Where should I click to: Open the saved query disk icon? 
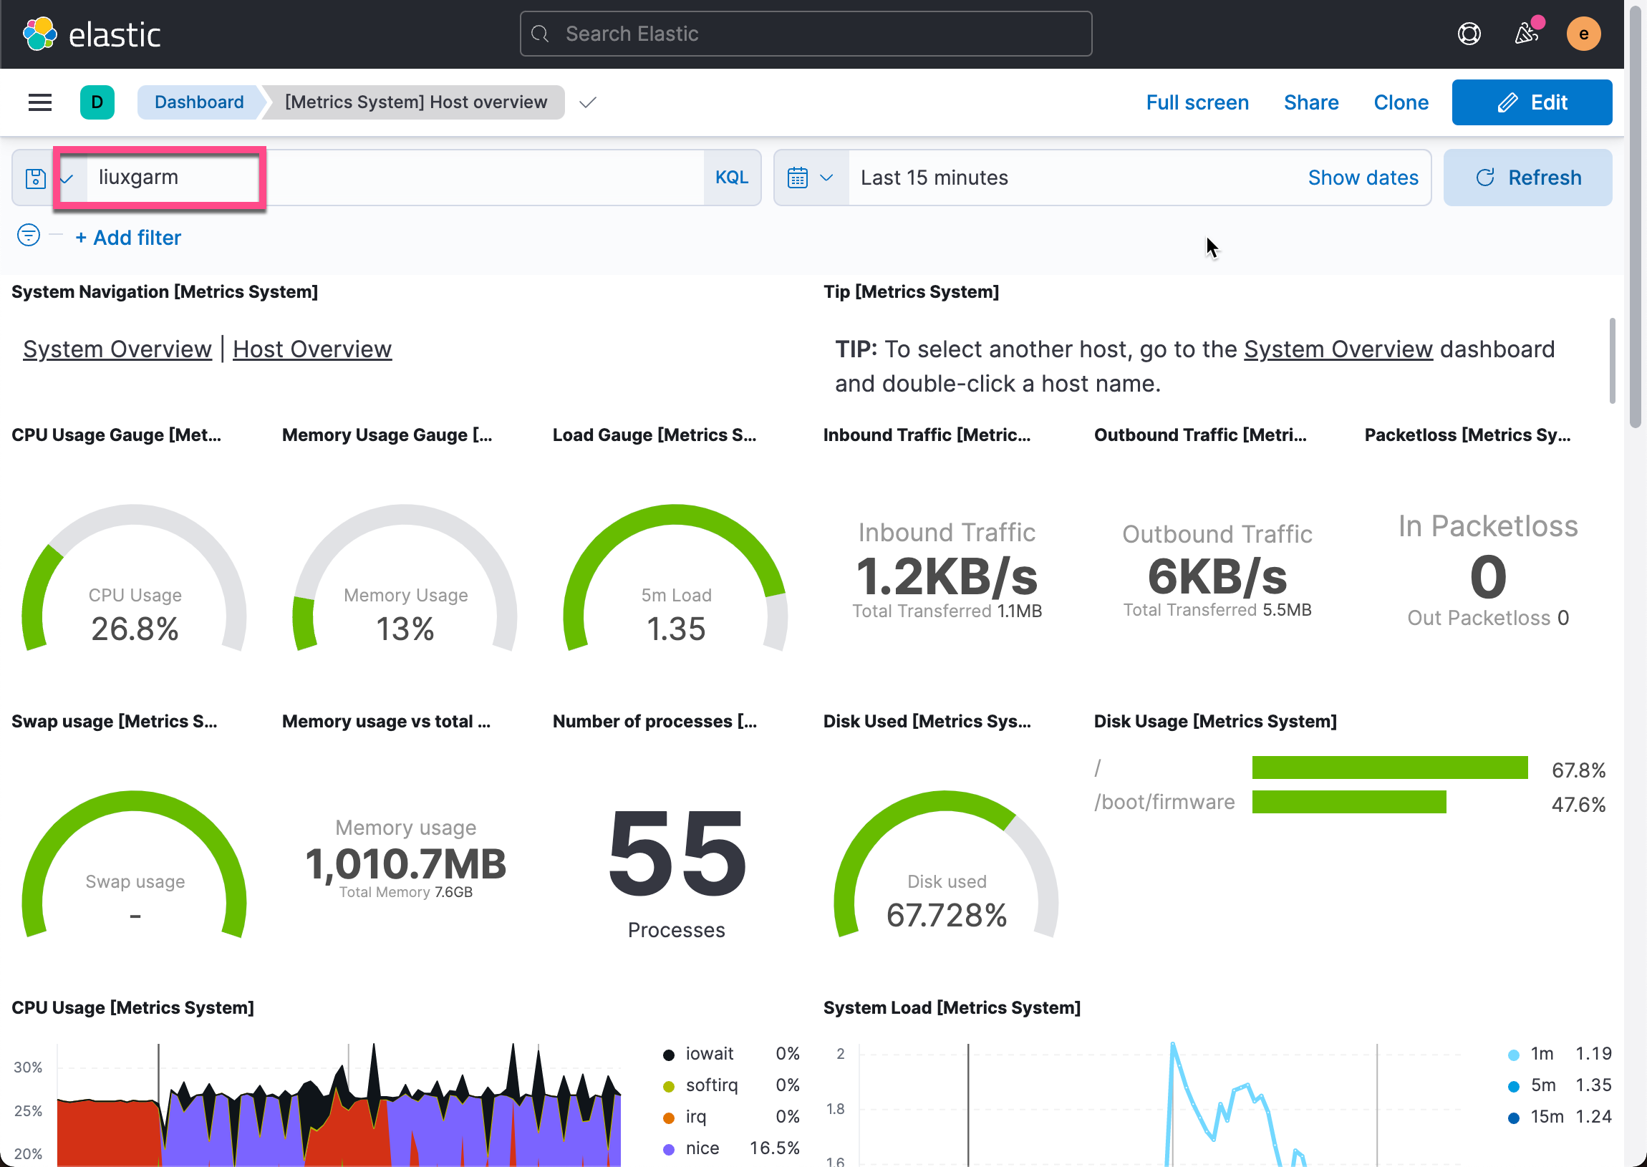(x=35, y=178)
